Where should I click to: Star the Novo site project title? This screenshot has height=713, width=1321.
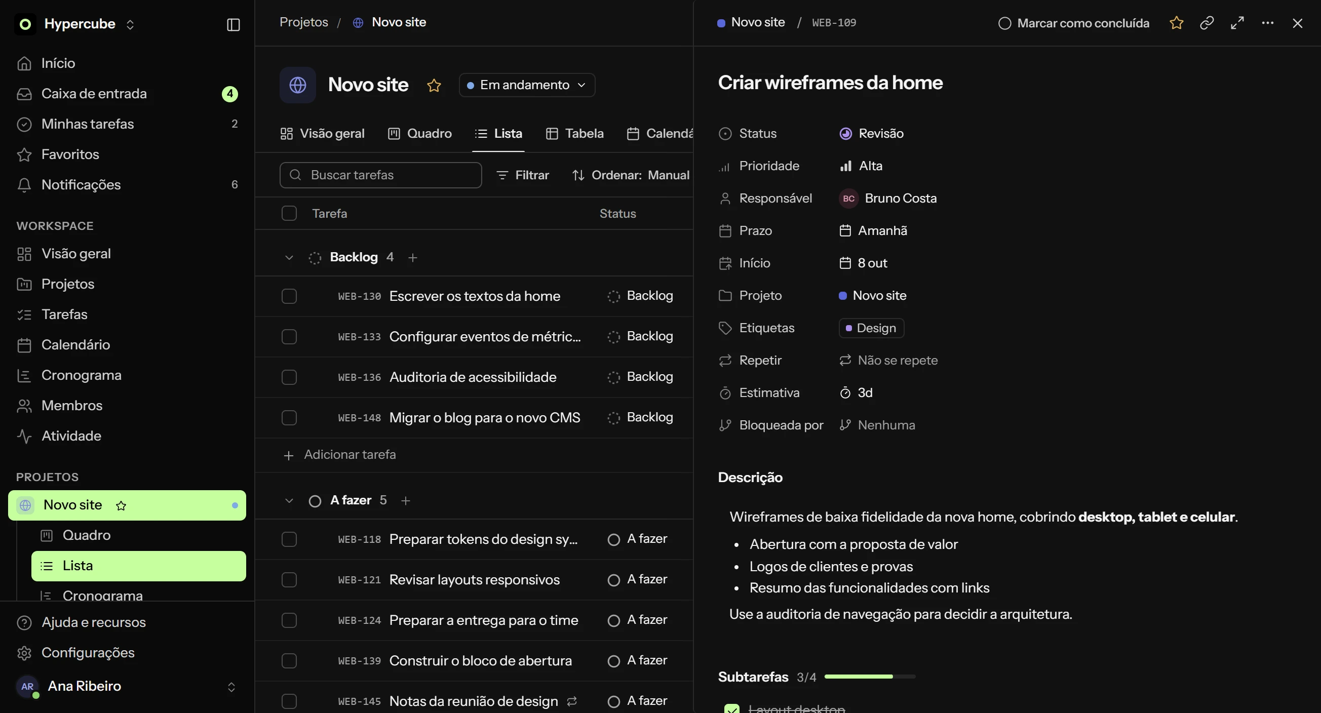tap(434, 85)
